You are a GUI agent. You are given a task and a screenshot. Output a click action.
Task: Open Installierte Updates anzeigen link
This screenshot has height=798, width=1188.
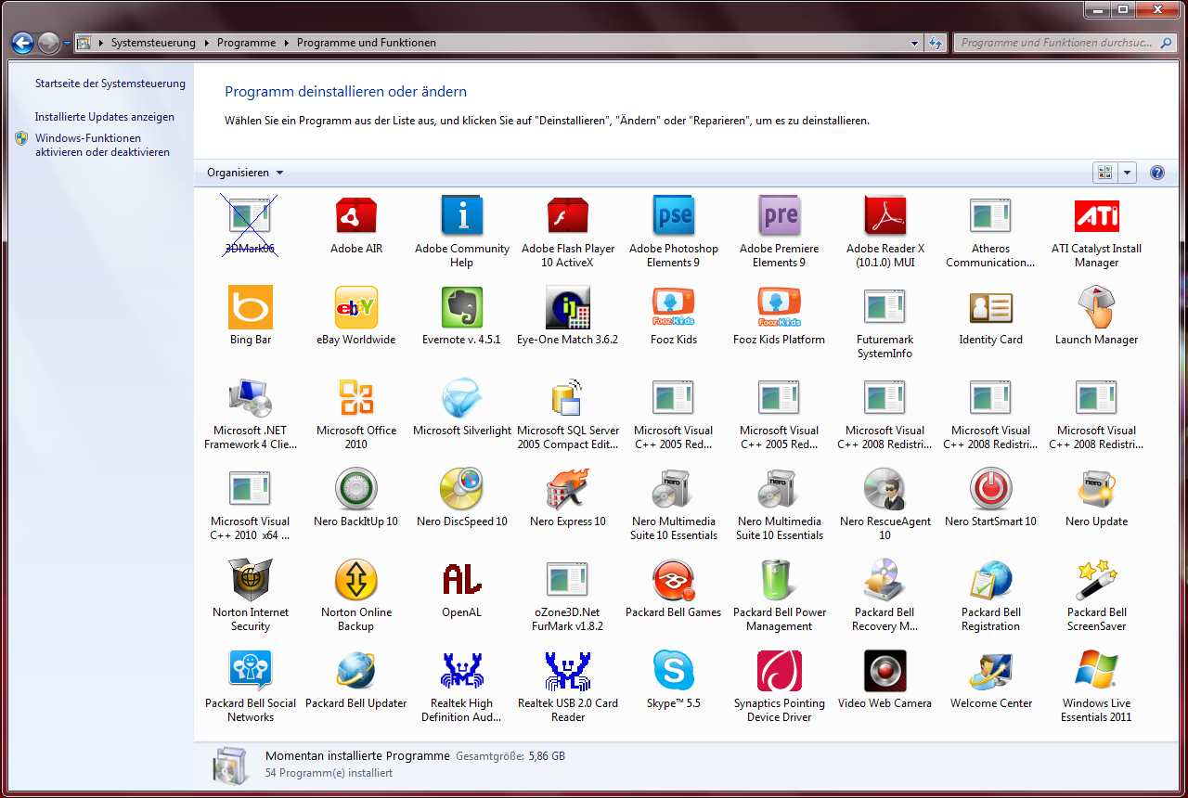point(105,117)
